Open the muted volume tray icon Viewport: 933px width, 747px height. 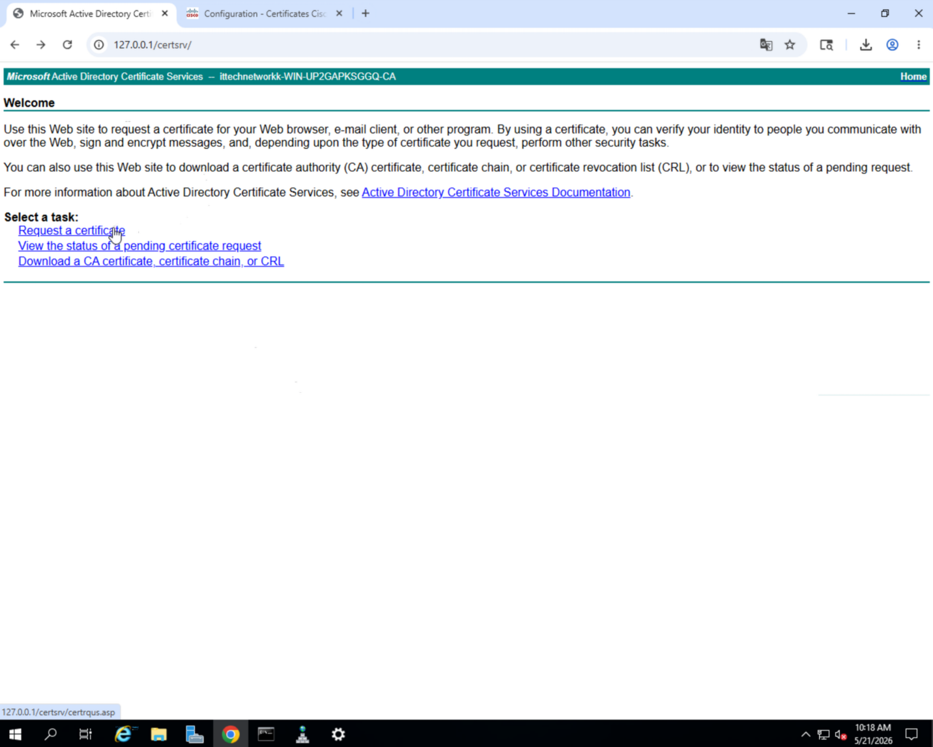point(840,735)
